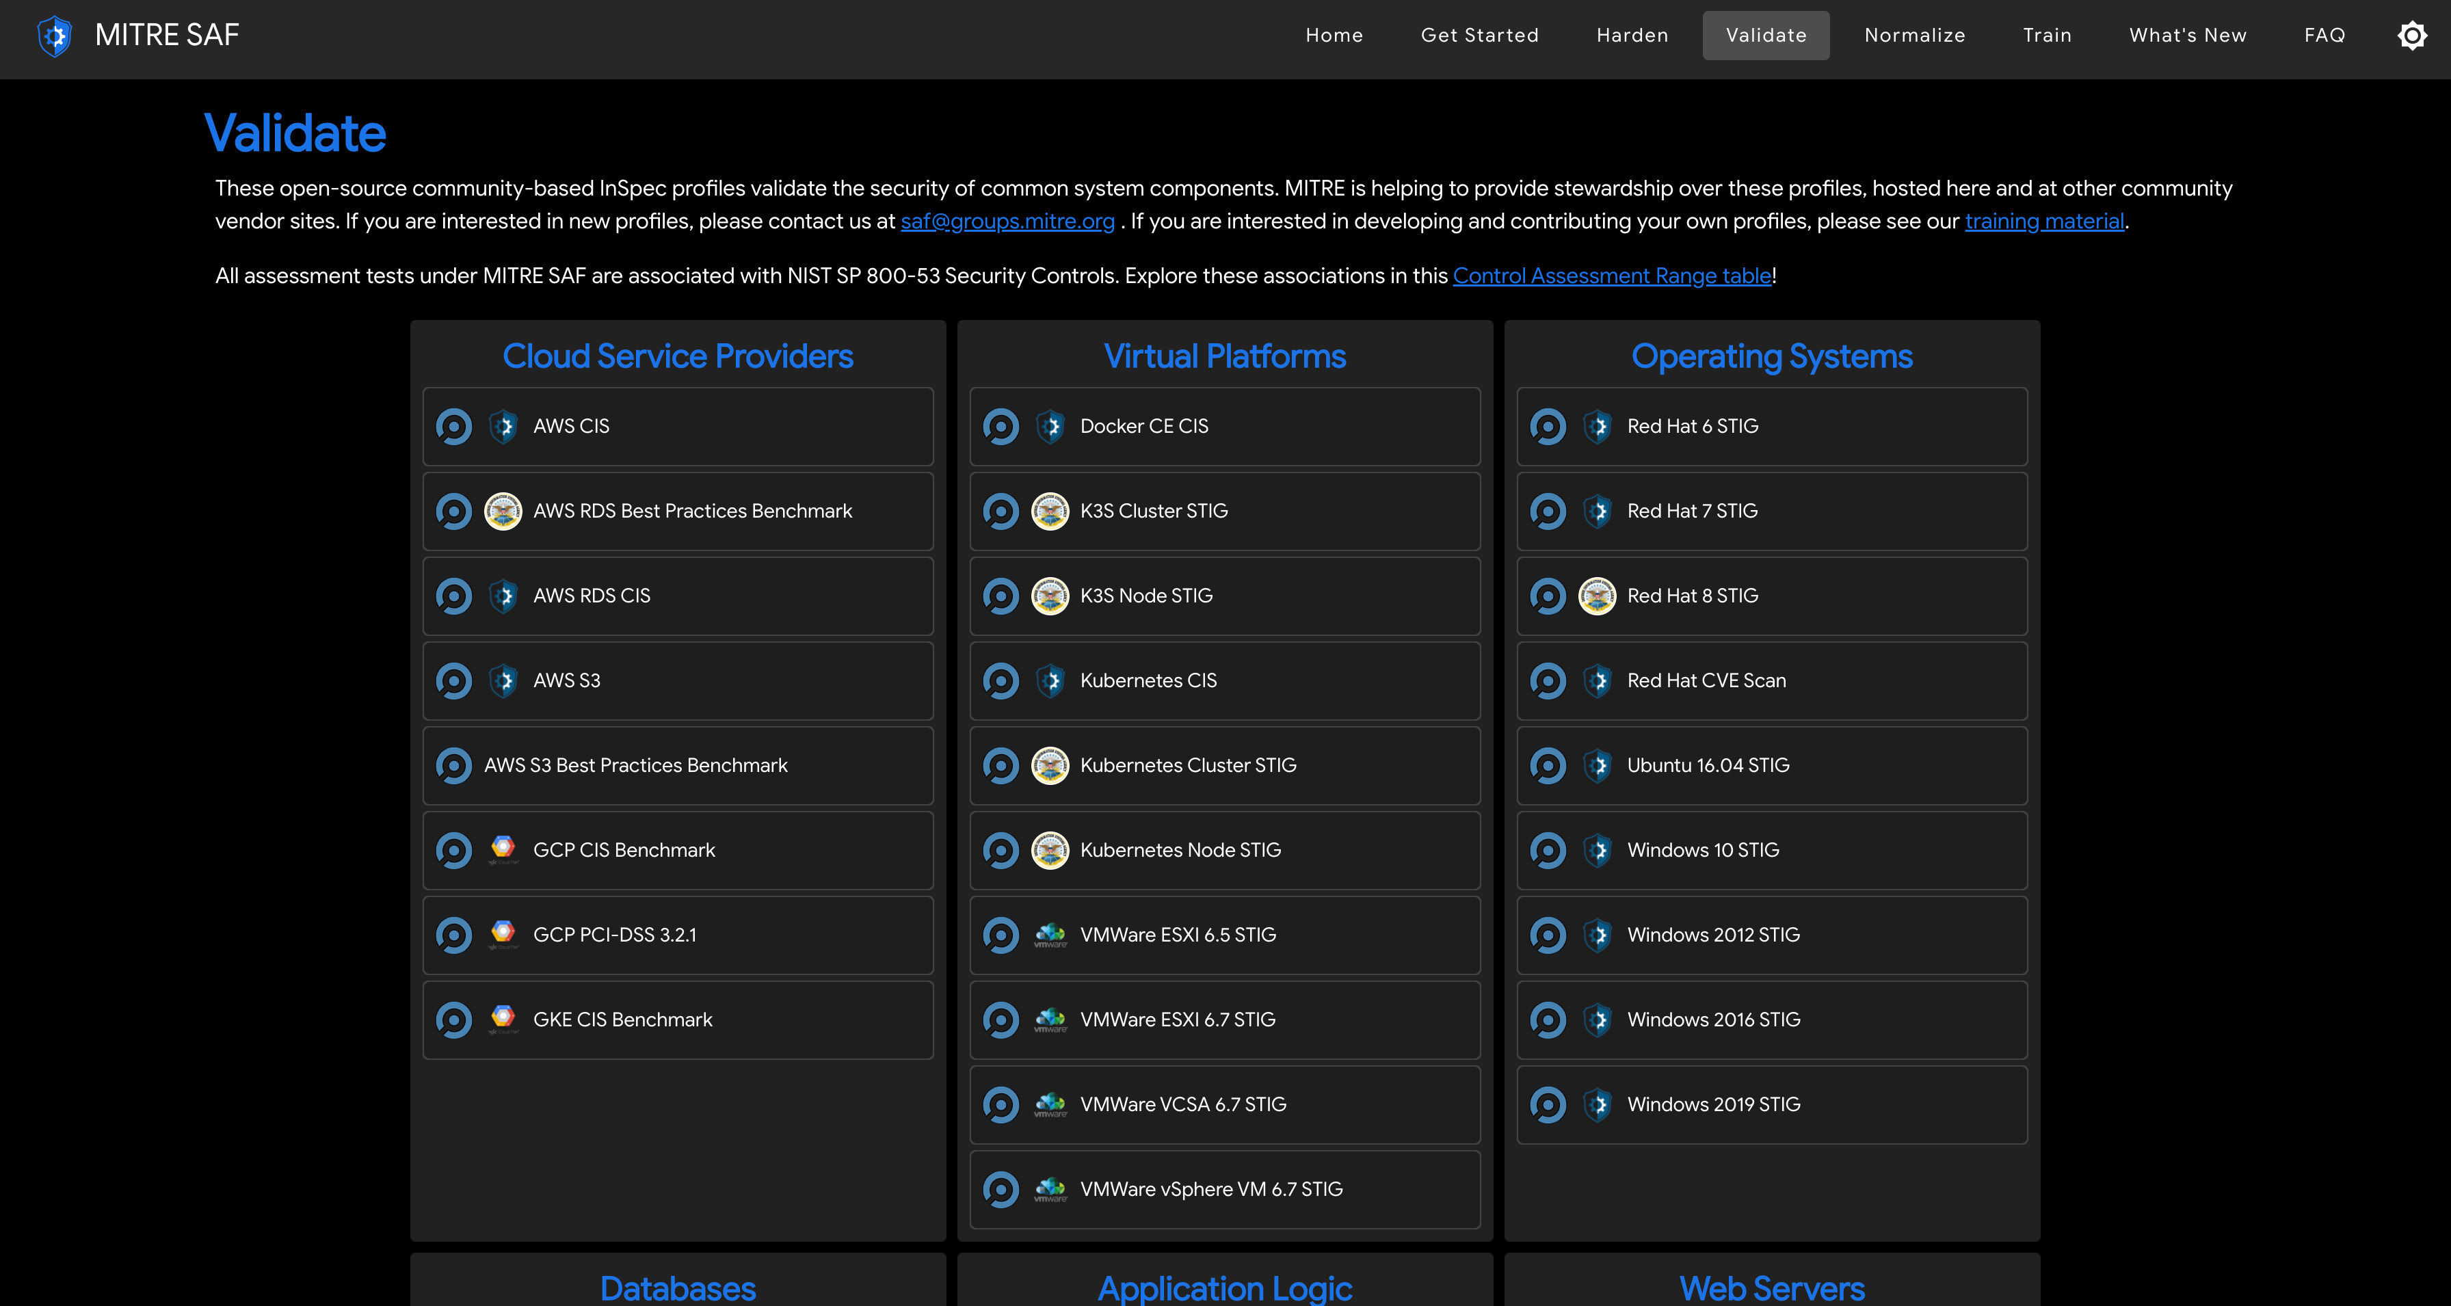Click InSpec icon on Windows 2012 STIG row

(x=1548, y=935)
